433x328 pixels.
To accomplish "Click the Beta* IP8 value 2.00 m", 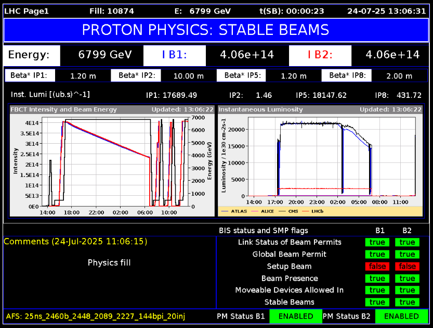I will point(399,75).
